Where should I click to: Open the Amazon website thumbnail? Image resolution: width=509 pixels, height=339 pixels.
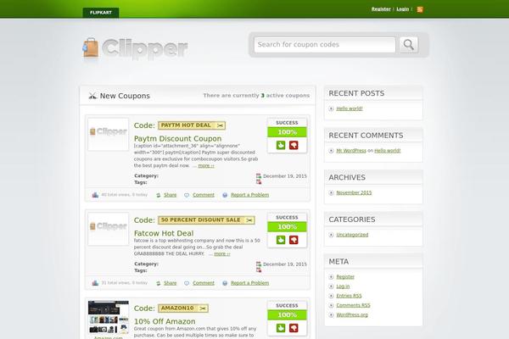(108, 317)
